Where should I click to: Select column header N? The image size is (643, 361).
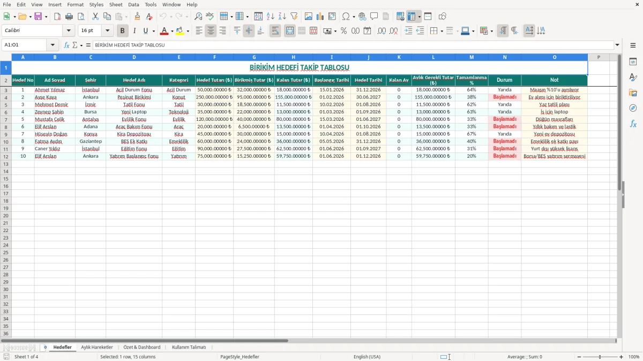tap(505, 57)
